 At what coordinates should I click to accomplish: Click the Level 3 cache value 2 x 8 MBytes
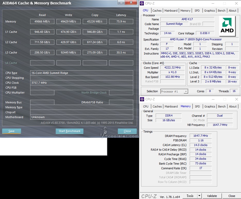(x=213, y=81)
